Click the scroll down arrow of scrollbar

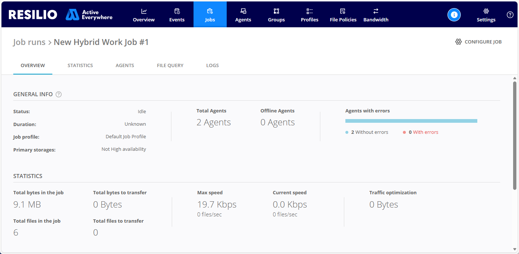point(515,249)
